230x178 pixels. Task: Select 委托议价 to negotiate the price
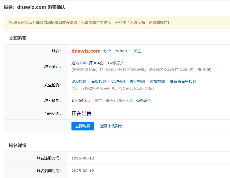[143, 101]
